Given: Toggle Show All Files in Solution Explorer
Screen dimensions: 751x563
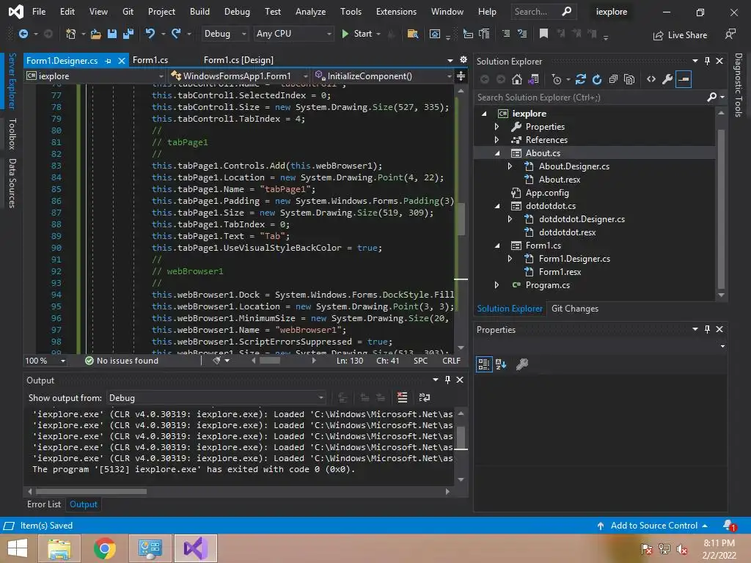Looking at the screenshot, I should 630,79.
